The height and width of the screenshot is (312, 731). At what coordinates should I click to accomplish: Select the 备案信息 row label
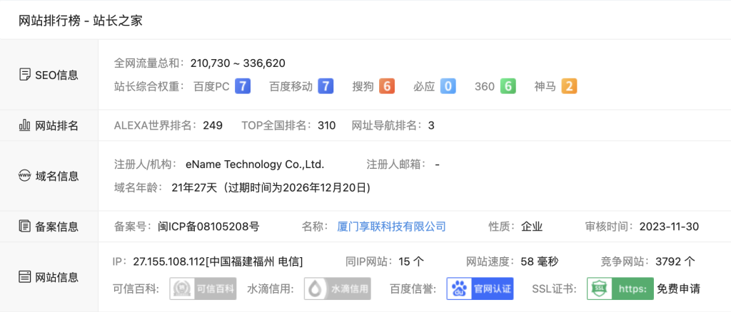(57, 227)
